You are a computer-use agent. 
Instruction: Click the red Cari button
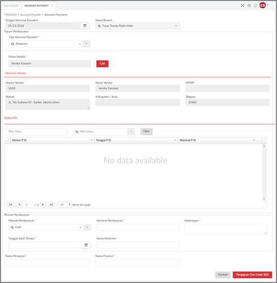pyautogui.click(x=102, y=64)
